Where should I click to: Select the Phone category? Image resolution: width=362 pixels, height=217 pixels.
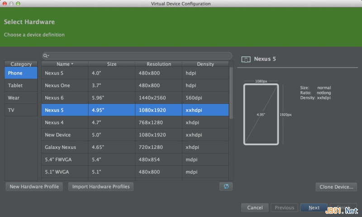(21, 73)
